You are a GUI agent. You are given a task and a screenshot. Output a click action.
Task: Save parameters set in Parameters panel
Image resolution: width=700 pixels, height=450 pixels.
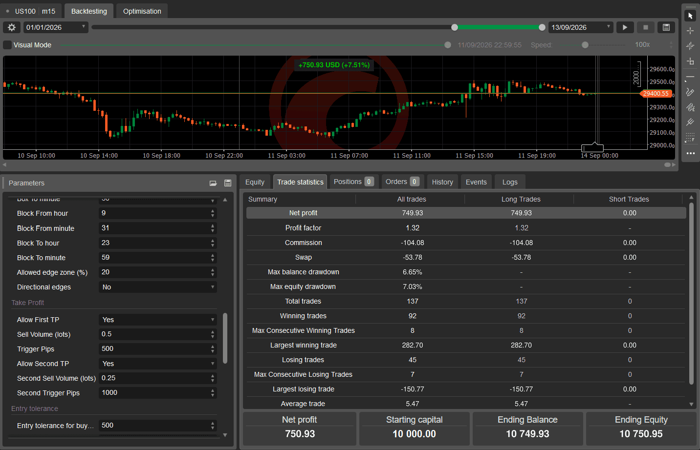[228, 183]
